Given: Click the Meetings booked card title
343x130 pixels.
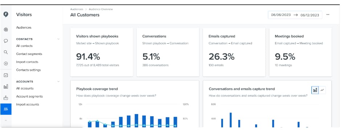Looking at the screenshot, I should click(x=289, y=36).
